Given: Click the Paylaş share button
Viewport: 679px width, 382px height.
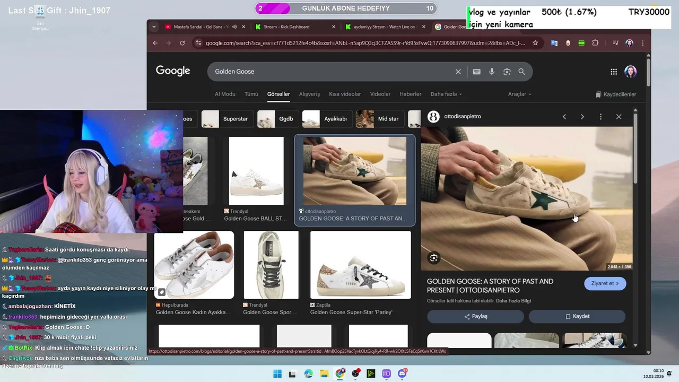Looking at the screenshot, I should (475, 316).
